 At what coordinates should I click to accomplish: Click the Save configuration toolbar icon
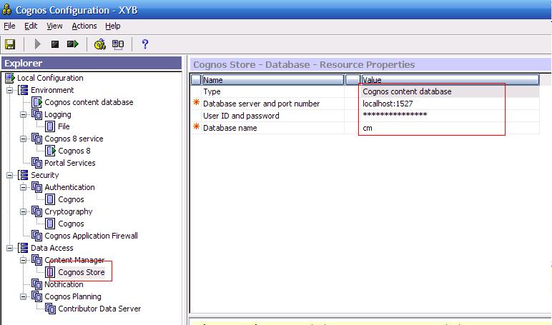(10, 44)
